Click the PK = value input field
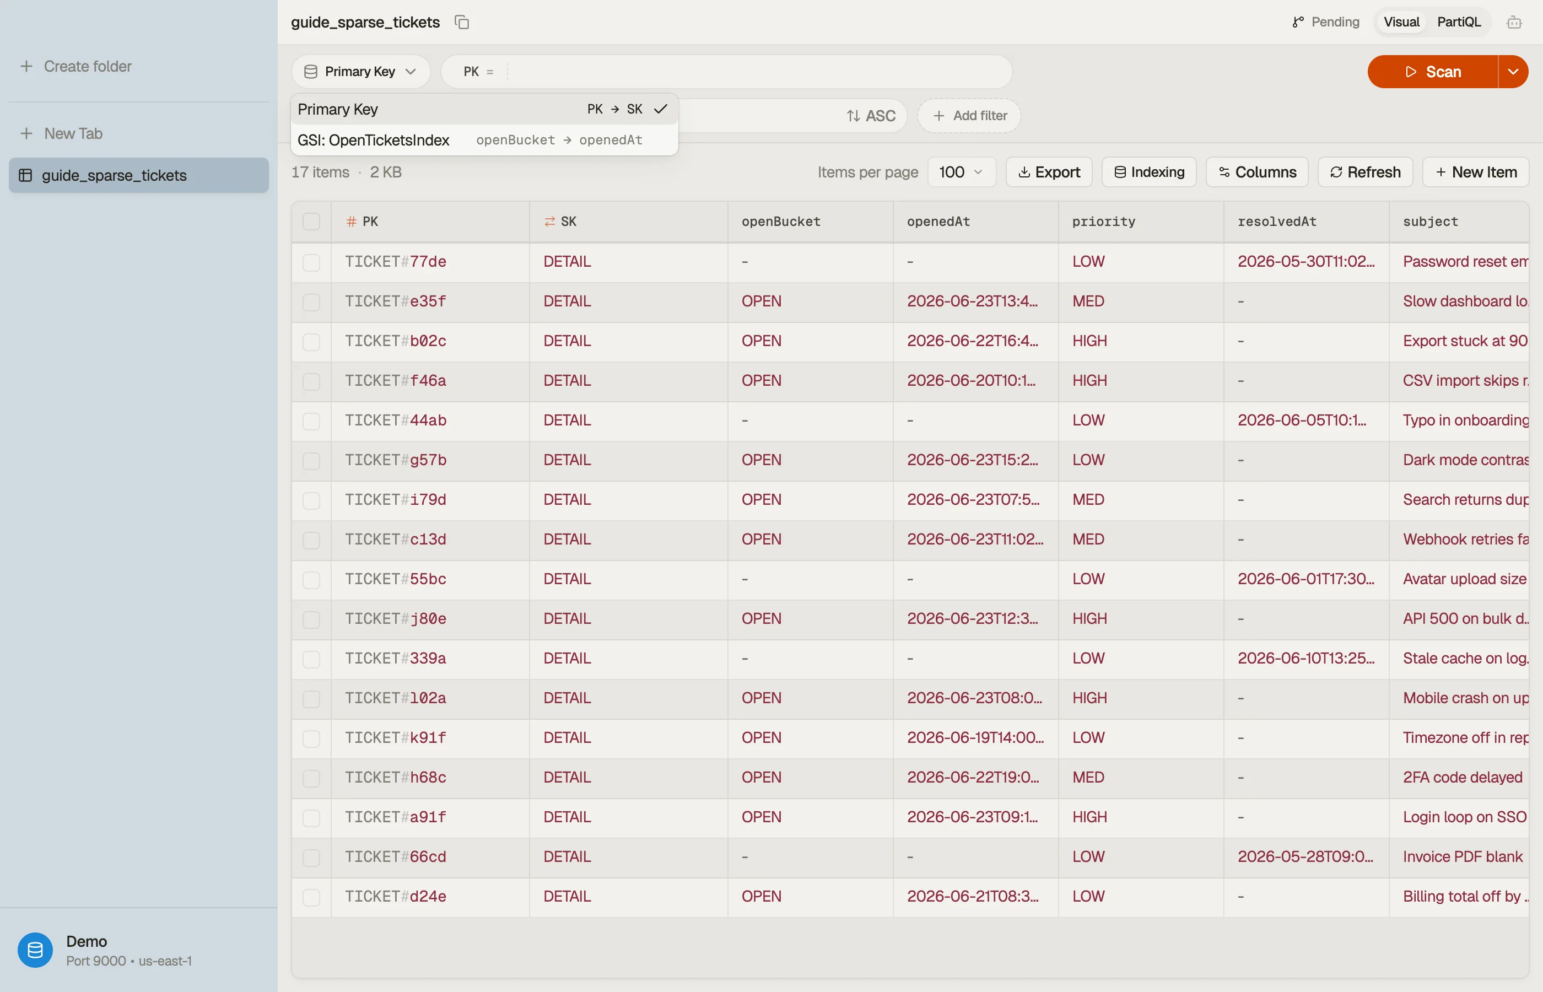 tap(757, 72)
